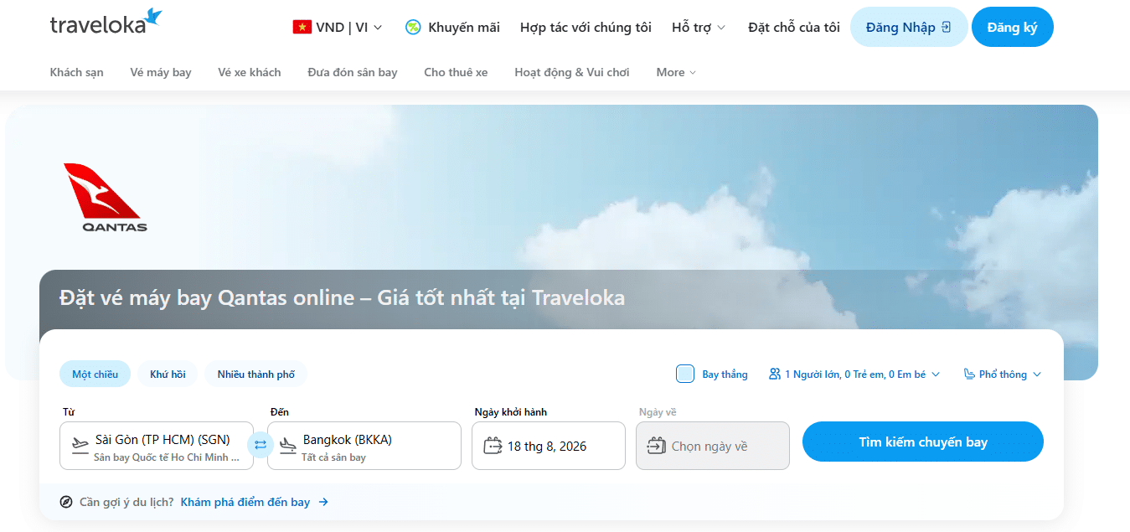The height and width of the screenshot is (532, 1130).
Task: Click the Ngày khởi hành label
Action: (x=511, y=411)
